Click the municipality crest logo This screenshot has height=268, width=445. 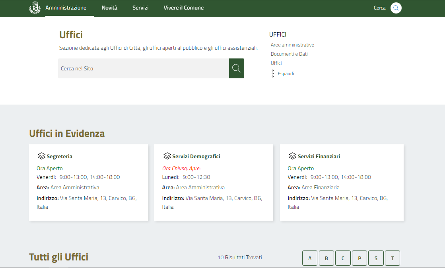pyautogui.click(x=35, y=8)
